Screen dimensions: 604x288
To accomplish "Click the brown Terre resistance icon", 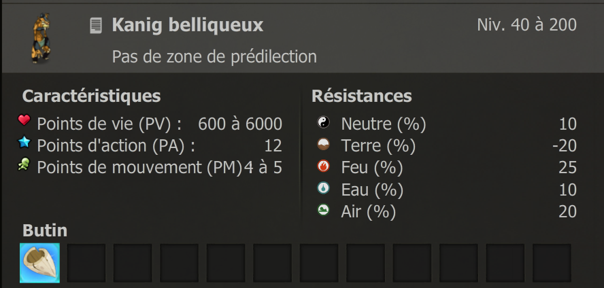I will pyautogui.click(x=323, y=145).
